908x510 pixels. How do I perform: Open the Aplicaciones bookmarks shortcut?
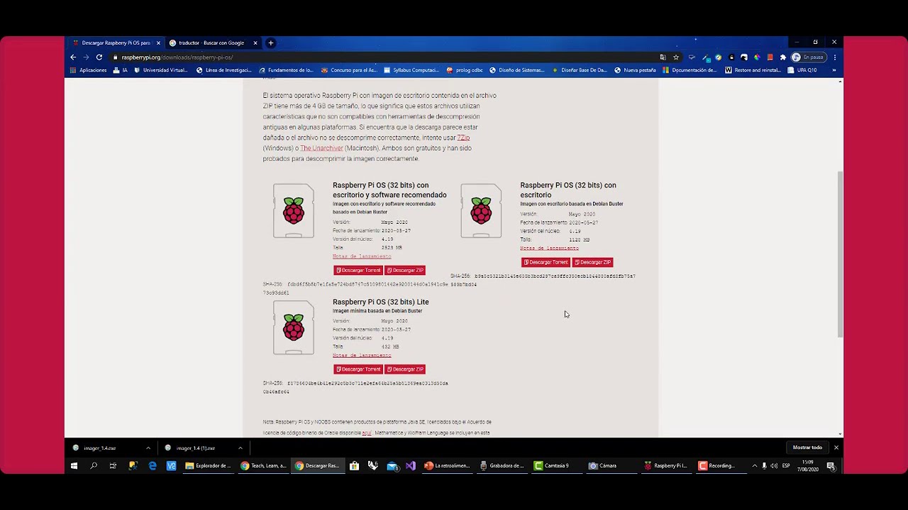coord(89,70)
